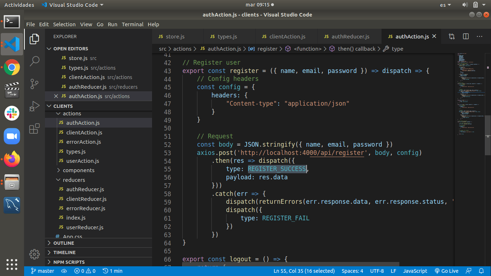Launch Google Chrome from the dock
This screenshot has width=491, height=276.
(x=12, y=67)
